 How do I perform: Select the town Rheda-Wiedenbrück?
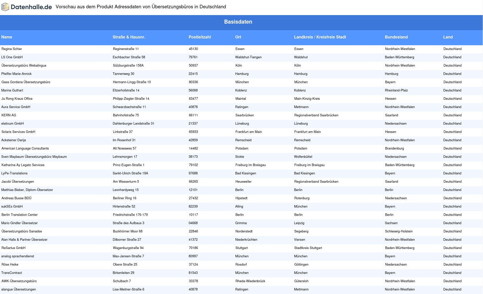pyautogui.click(x=250, y=281)
